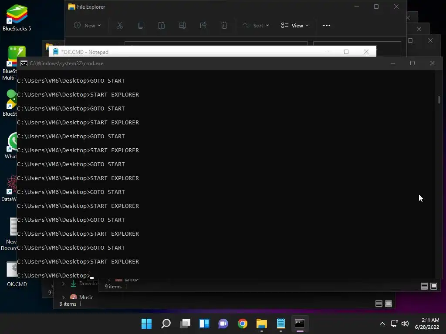Viewport: 446px width, 334px height.
Task: Close the cmd.exe window
Action: click(432, 63)
